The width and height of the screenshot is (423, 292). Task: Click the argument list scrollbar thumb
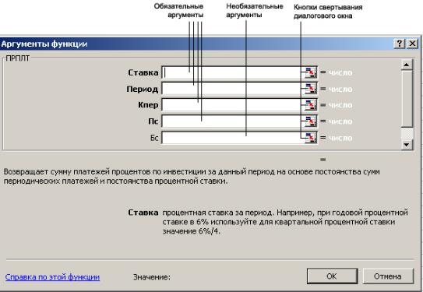(407, 98)
